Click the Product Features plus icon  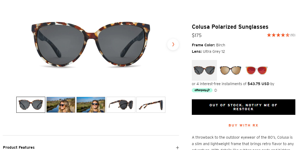pos(177,148)
